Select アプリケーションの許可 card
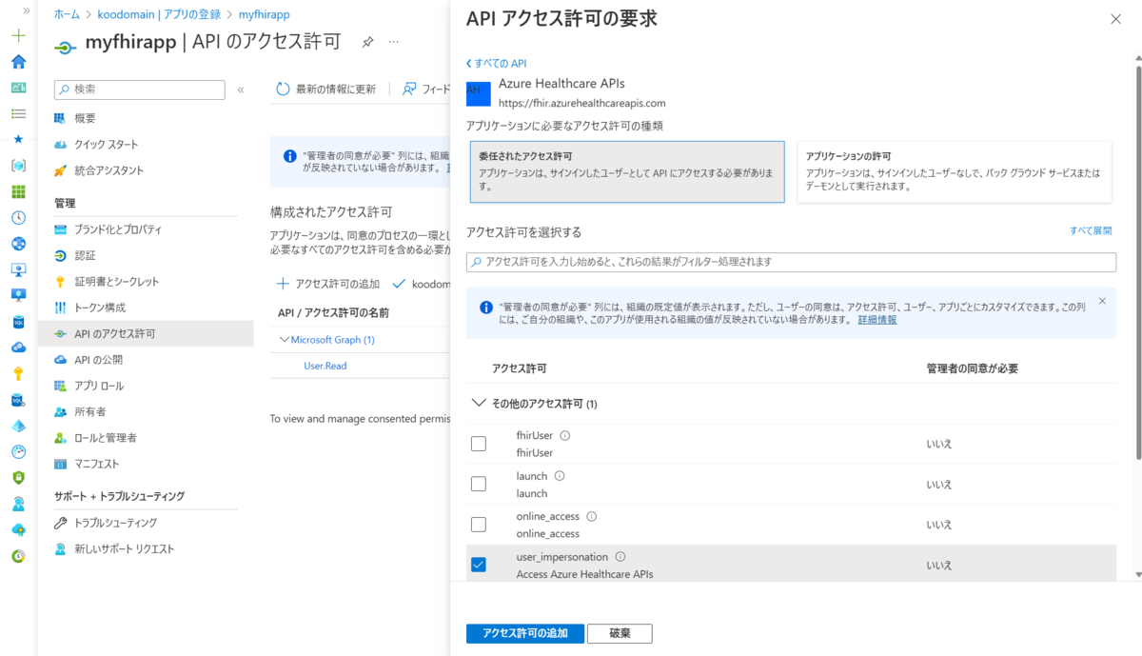The height and width of the screenshot is (656, 1142). click(x=954, y=172)
